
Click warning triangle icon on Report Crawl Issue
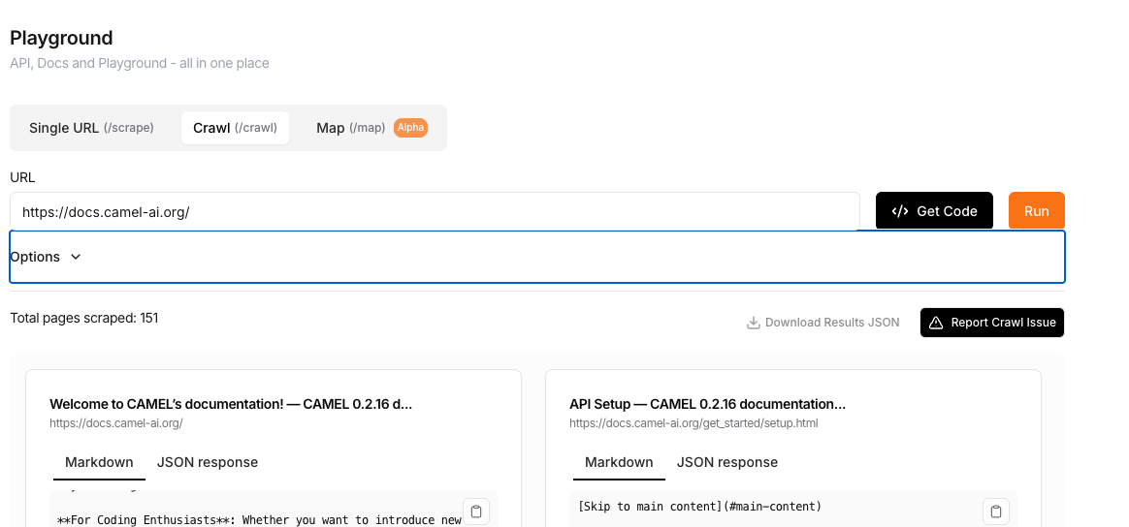(x=936, y=323)
